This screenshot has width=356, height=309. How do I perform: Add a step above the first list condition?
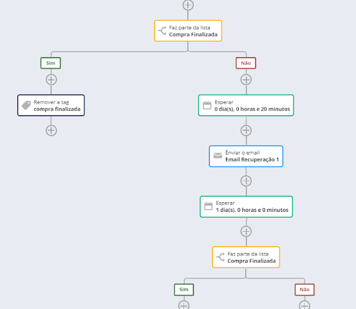click(188, 5)
